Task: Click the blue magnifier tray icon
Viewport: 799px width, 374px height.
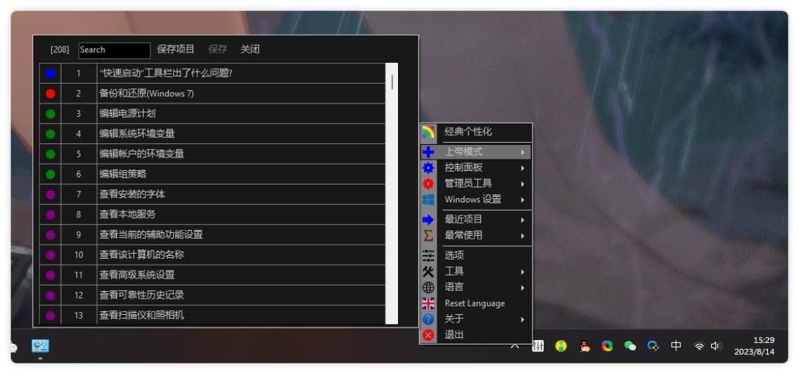Action: (653, 346)
